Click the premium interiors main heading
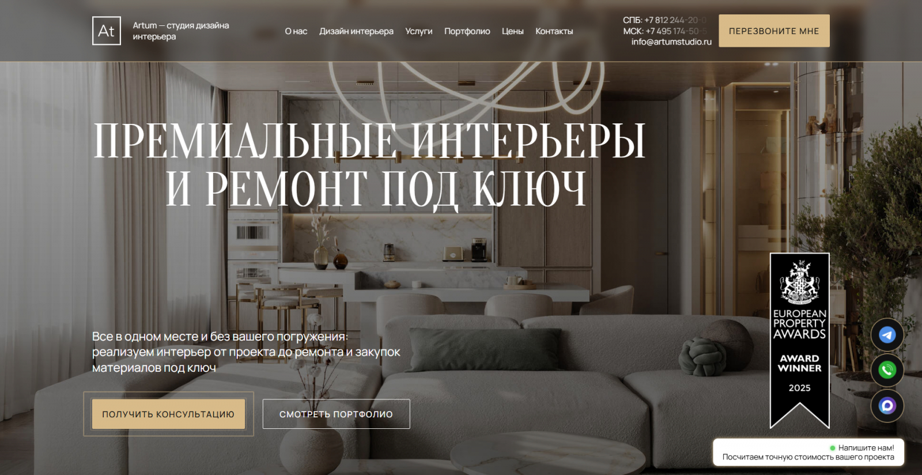This screenshot has height=475, width=922. coord(369,164)
